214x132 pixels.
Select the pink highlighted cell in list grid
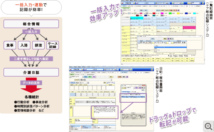click(189, 27)
